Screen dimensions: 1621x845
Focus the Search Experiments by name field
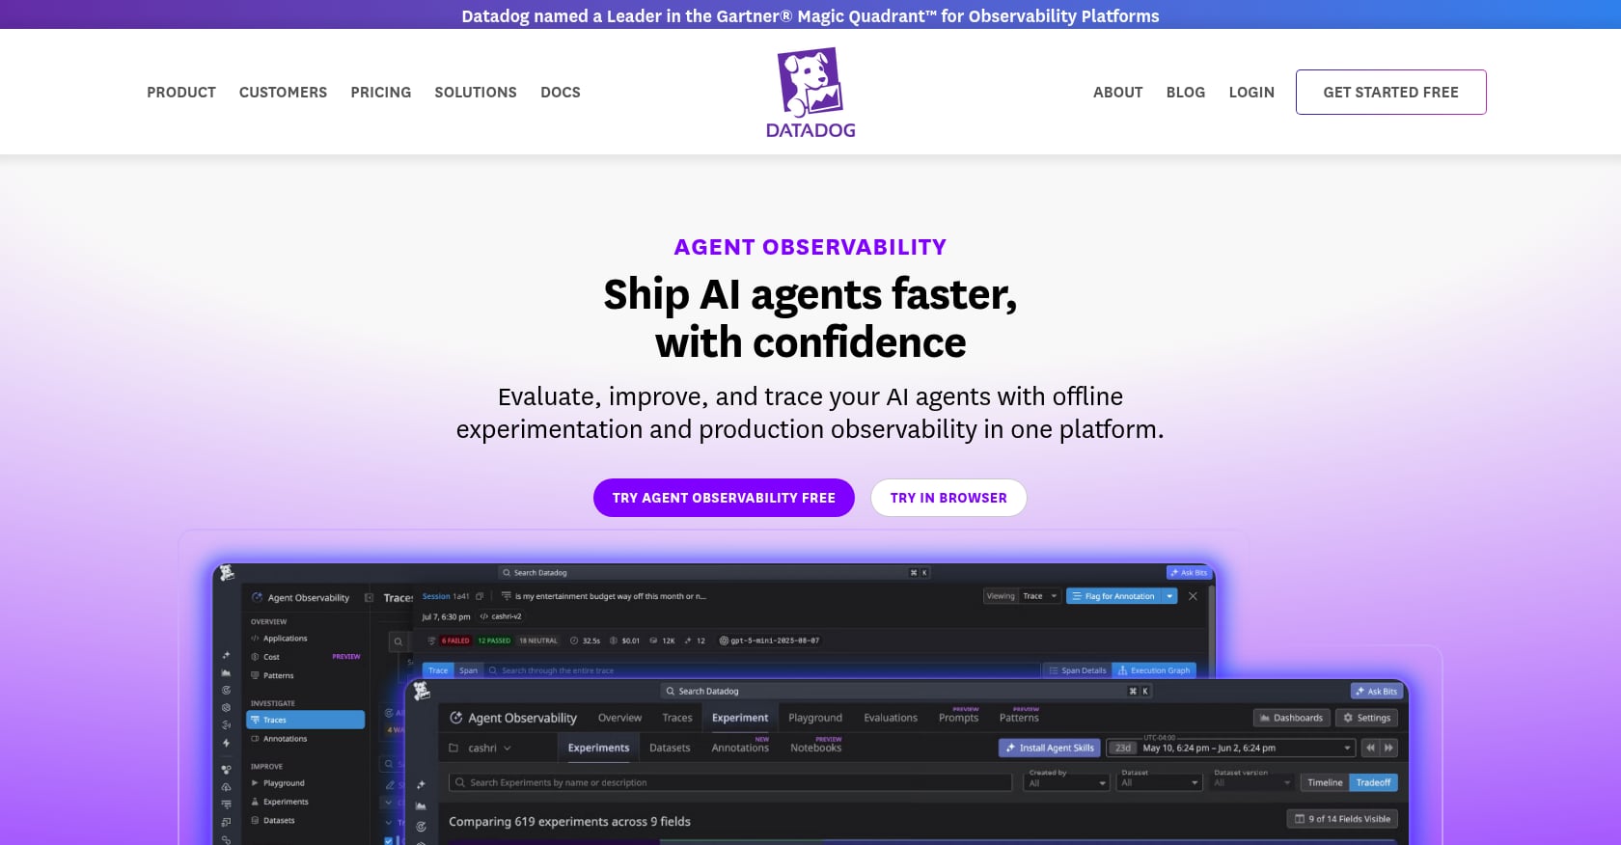[730, 782]
